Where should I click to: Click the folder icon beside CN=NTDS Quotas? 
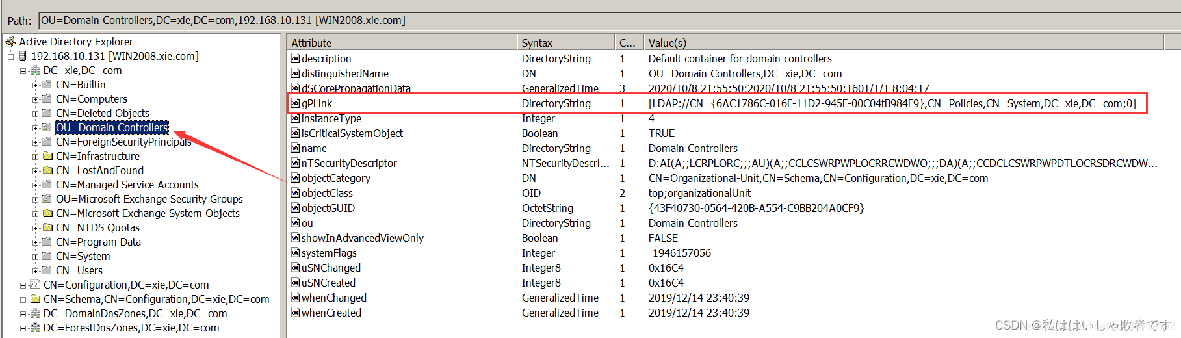click(x=47, y=227)
